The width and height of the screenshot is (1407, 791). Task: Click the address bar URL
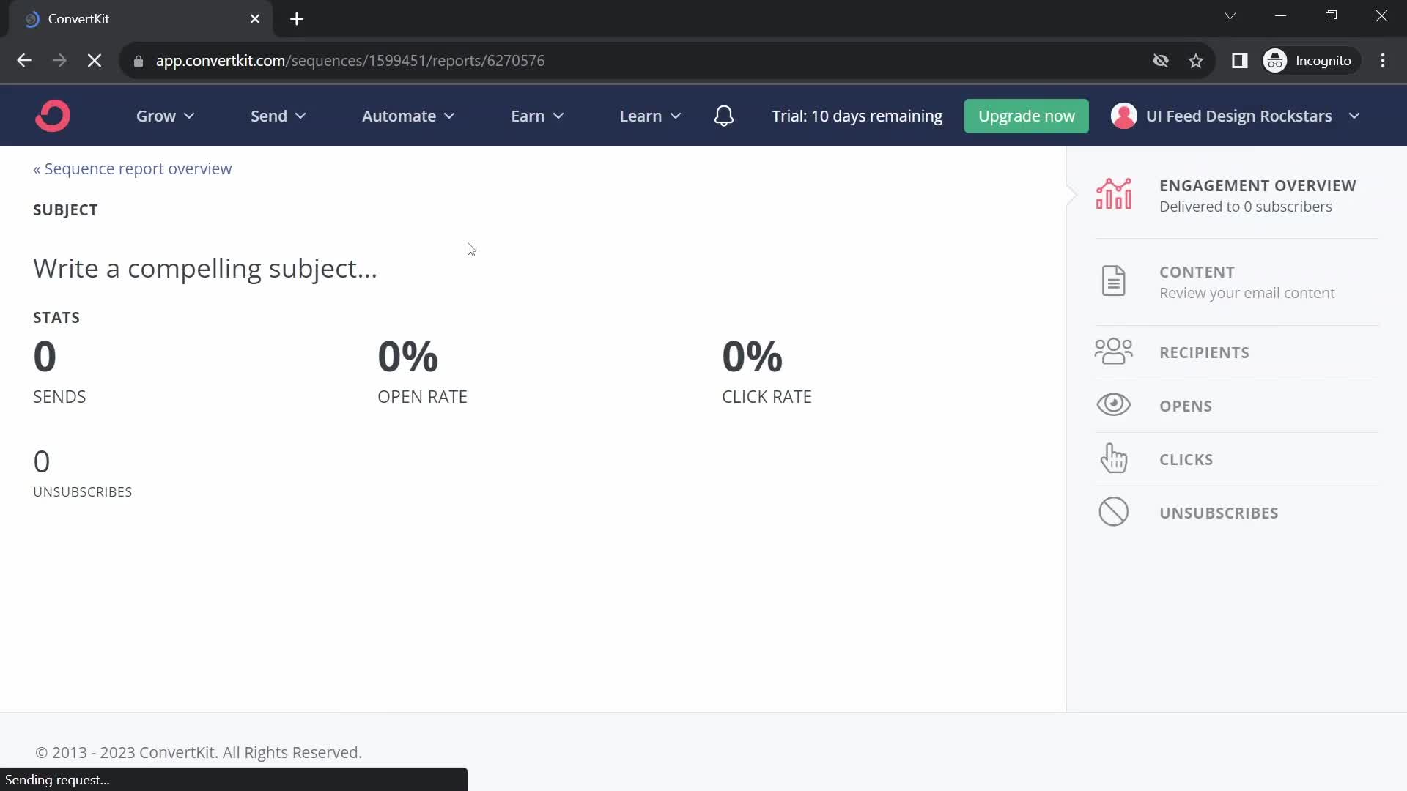click(350, 61)
